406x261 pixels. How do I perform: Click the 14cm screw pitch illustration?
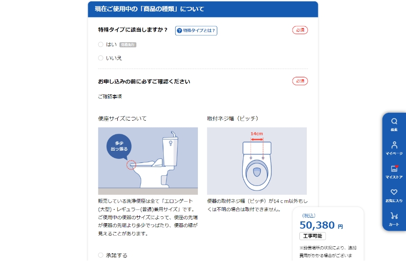(x=257, y=161)
